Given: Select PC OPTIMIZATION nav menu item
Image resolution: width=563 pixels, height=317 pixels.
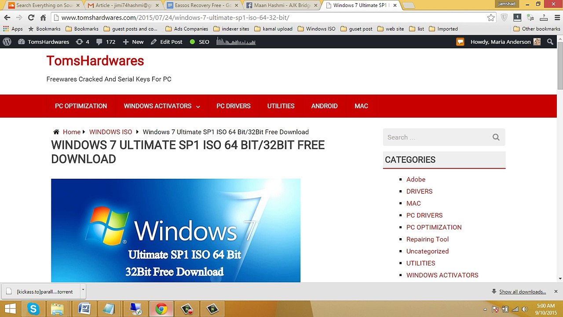Looking at the screenshot, I should coord(81,106).
